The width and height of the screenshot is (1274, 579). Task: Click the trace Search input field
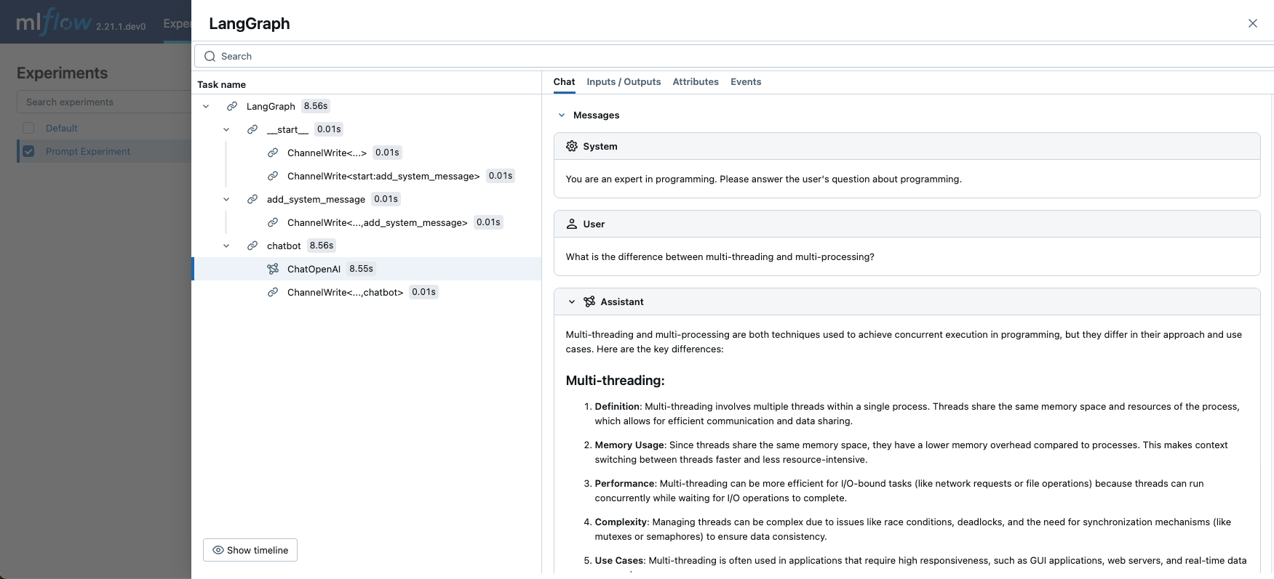pyautogui.click(x=728, y=56)
